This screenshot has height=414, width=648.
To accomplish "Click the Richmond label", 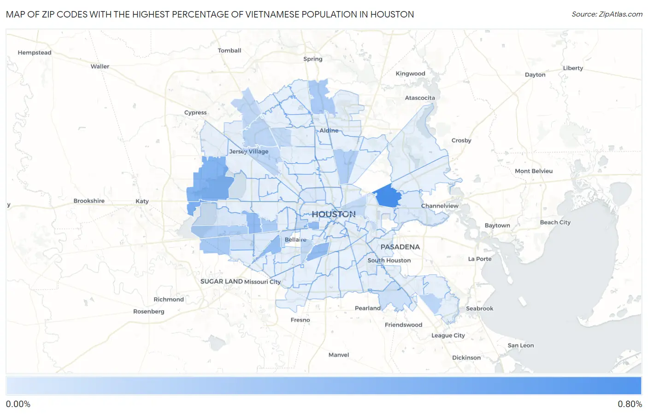I will (x=169, y=299).
